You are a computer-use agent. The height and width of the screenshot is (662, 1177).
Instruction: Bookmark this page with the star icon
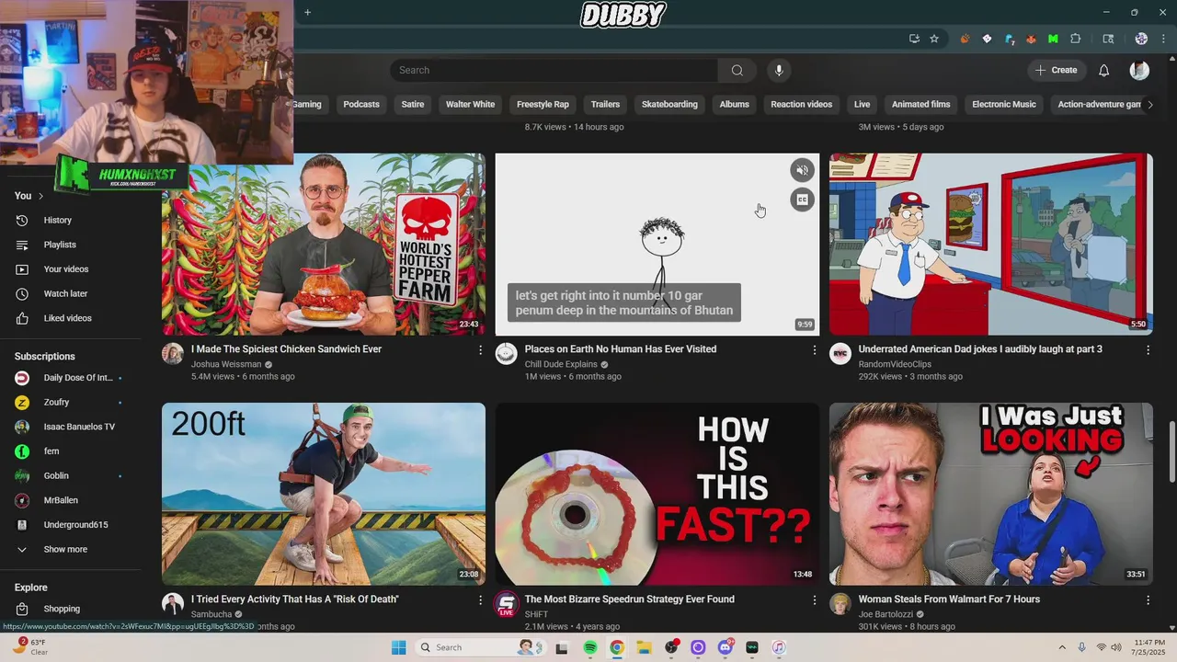(x=934, y=39)
